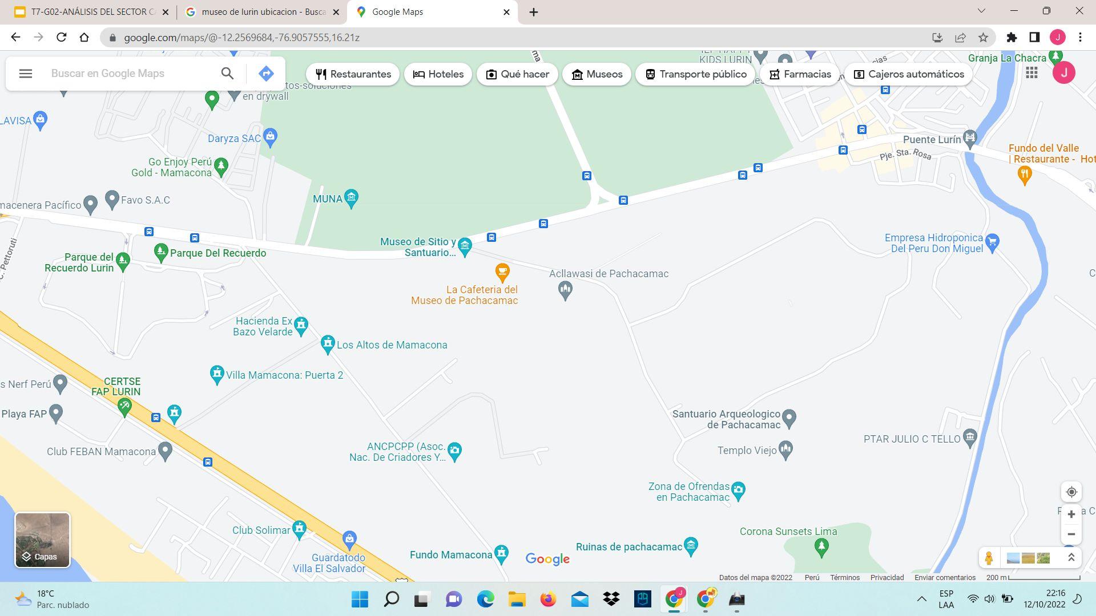Show hidden system tray icons
The height and width of the screenshot is (616, 1096).
(x=921, y=599)
